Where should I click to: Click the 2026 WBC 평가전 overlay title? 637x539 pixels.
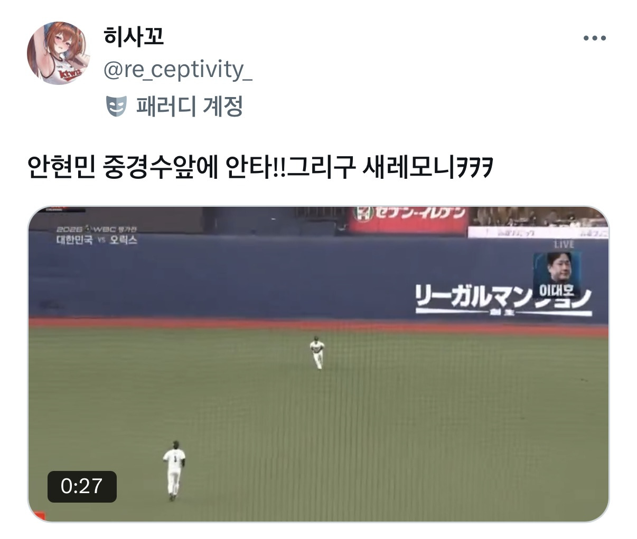click(96, 229)
